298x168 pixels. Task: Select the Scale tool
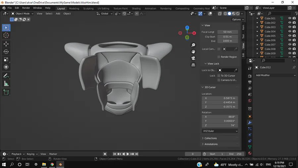(6, 59)
